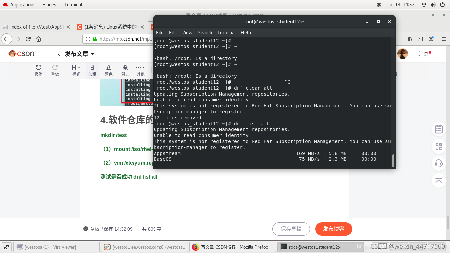The image size is (450, 253).
Task: Open the QR code icon in the right sidebar
Action: [x=438, y=146]
